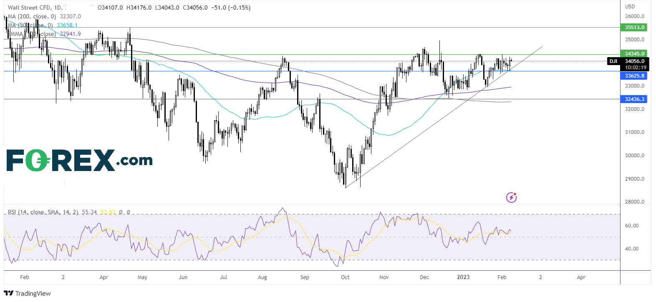Click 60.00 on the RSI axis
Viewport: 656px width, 302px height.
(x=632, y=226)
